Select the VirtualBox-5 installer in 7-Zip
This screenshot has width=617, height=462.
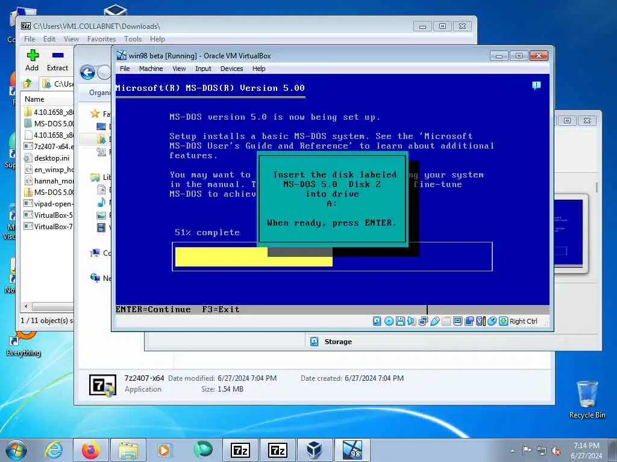(49, 215)
